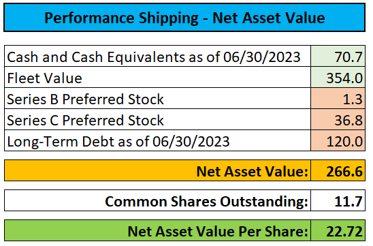Select the 22.72 per share value cell
This screenshot has width=373, height=246.
pyautogui.click(x=338, y=230)
